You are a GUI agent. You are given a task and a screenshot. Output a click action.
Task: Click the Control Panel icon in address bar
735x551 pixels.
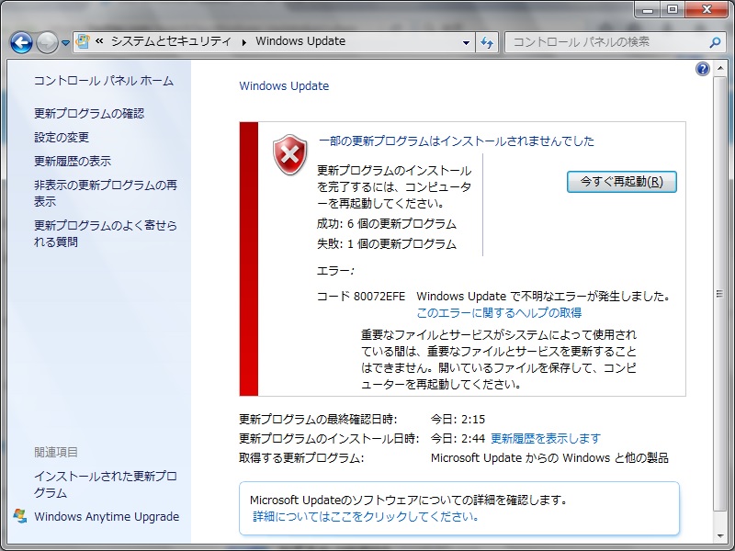click(x=83, y=41)
